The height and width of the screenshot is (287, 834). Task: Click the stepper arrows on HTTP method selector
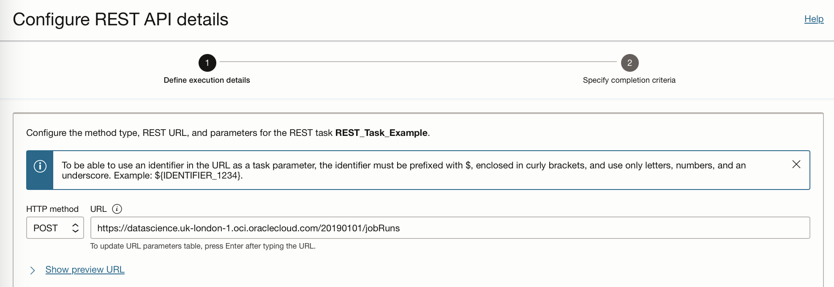click(75, 228)
